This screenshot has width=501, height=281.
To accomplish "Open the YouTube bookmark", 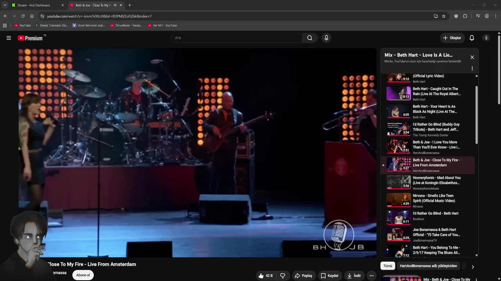I will coord(22,25).
